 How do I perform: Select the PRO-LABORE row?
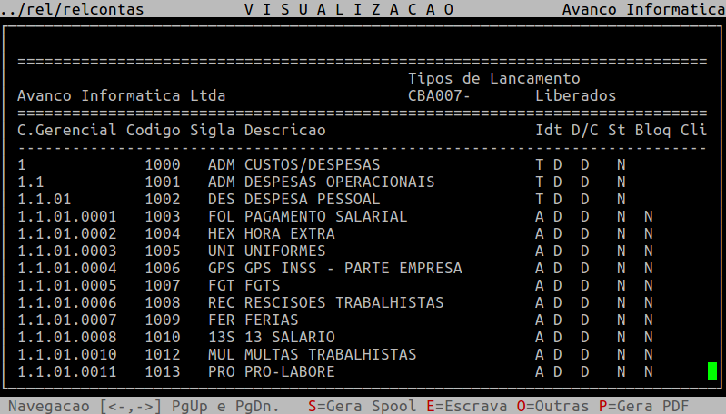pyautogui.click(x=289, y=371)
